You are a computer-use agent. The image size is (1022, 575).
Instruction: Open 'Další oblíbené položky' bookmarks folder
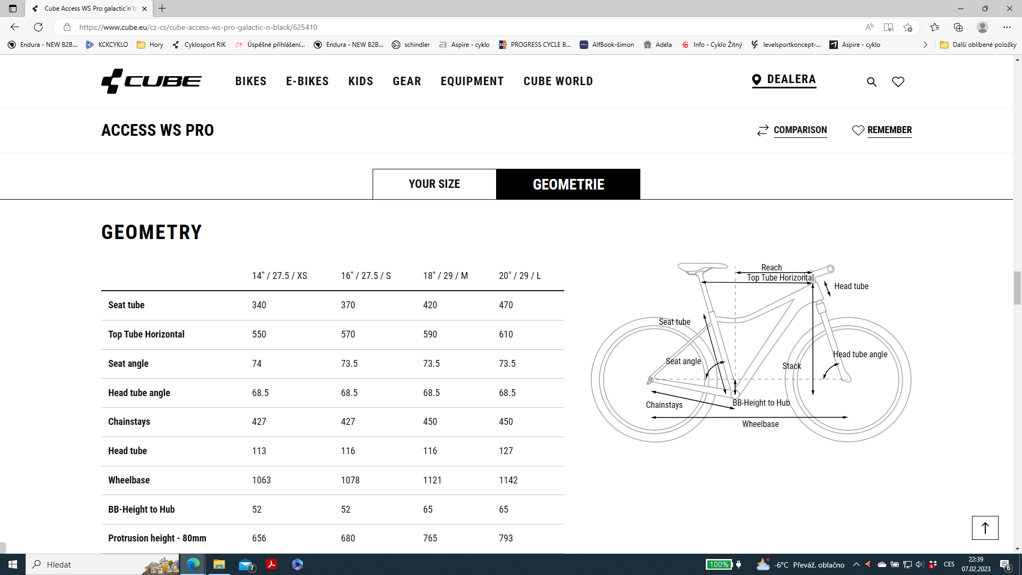tap(978, 45)
